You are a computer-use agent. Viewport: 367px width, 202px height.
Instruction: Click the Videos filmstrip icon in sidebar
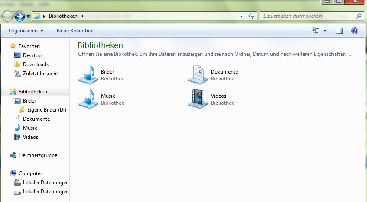(17, 137)
